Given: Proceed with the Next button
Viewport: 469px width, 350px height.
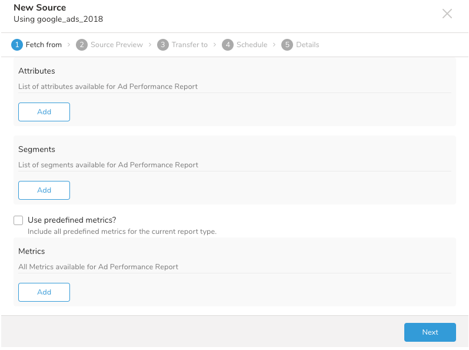Looking at the screenshot, I should [430, 332].
